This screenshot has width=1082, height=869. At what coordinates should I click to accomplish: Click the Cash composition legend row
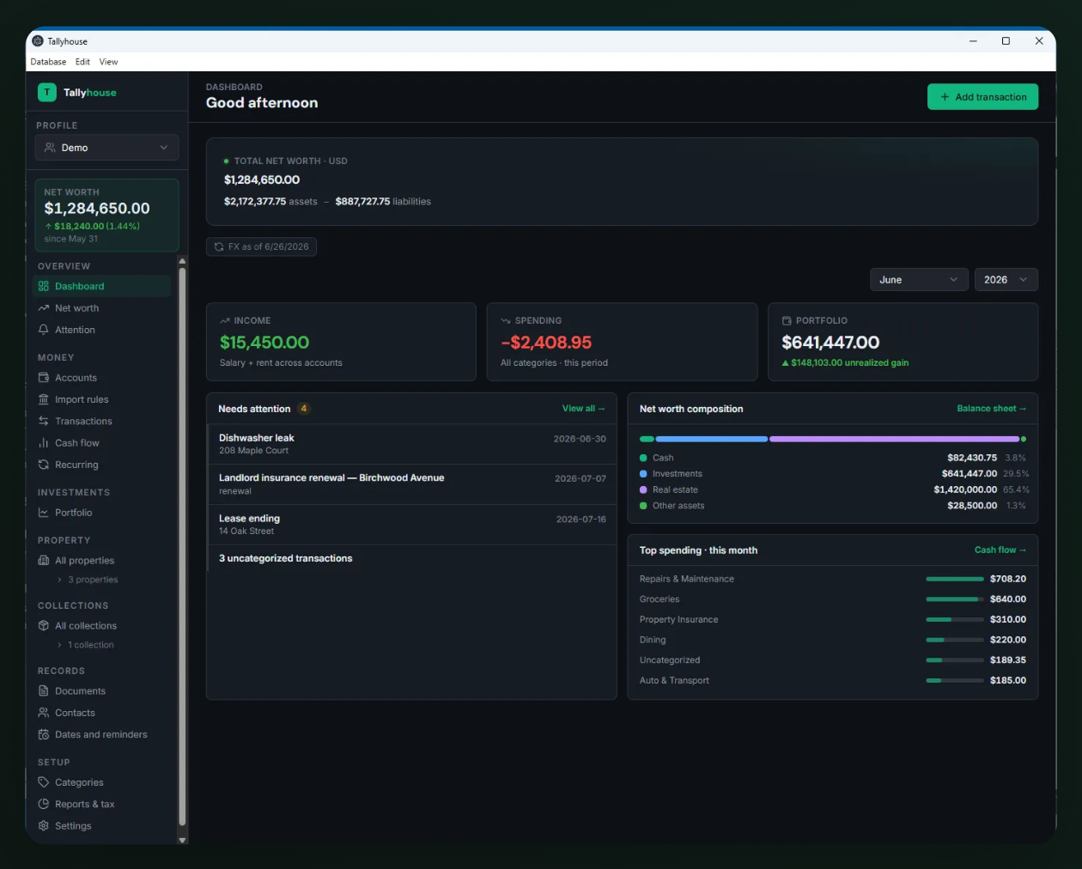tap(833, 459)
